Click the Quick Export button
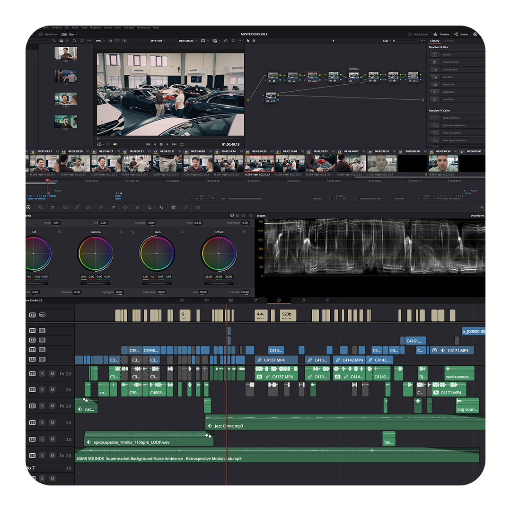Screen dimensions: 511x511 pyautogui.click(x=418, y=34)
